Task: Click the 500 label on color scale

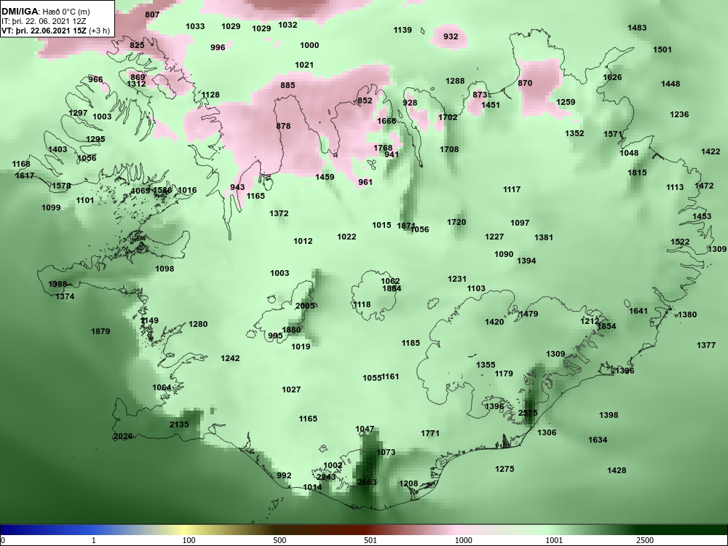Action: click(x=280, y=540)
